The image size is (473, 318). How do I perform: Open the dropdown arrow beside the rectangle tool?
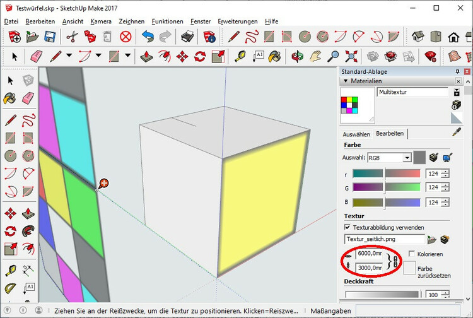tap(127, 56)
